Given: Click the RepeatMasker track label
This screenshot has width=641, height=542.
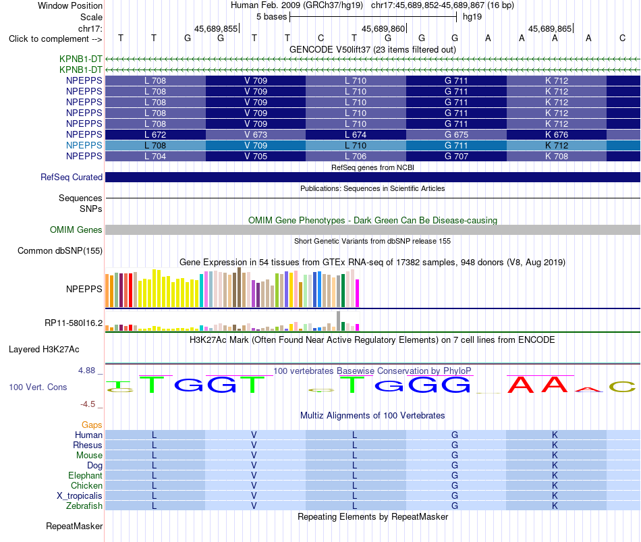Looking at the screenshot, I should pos(74,526).
